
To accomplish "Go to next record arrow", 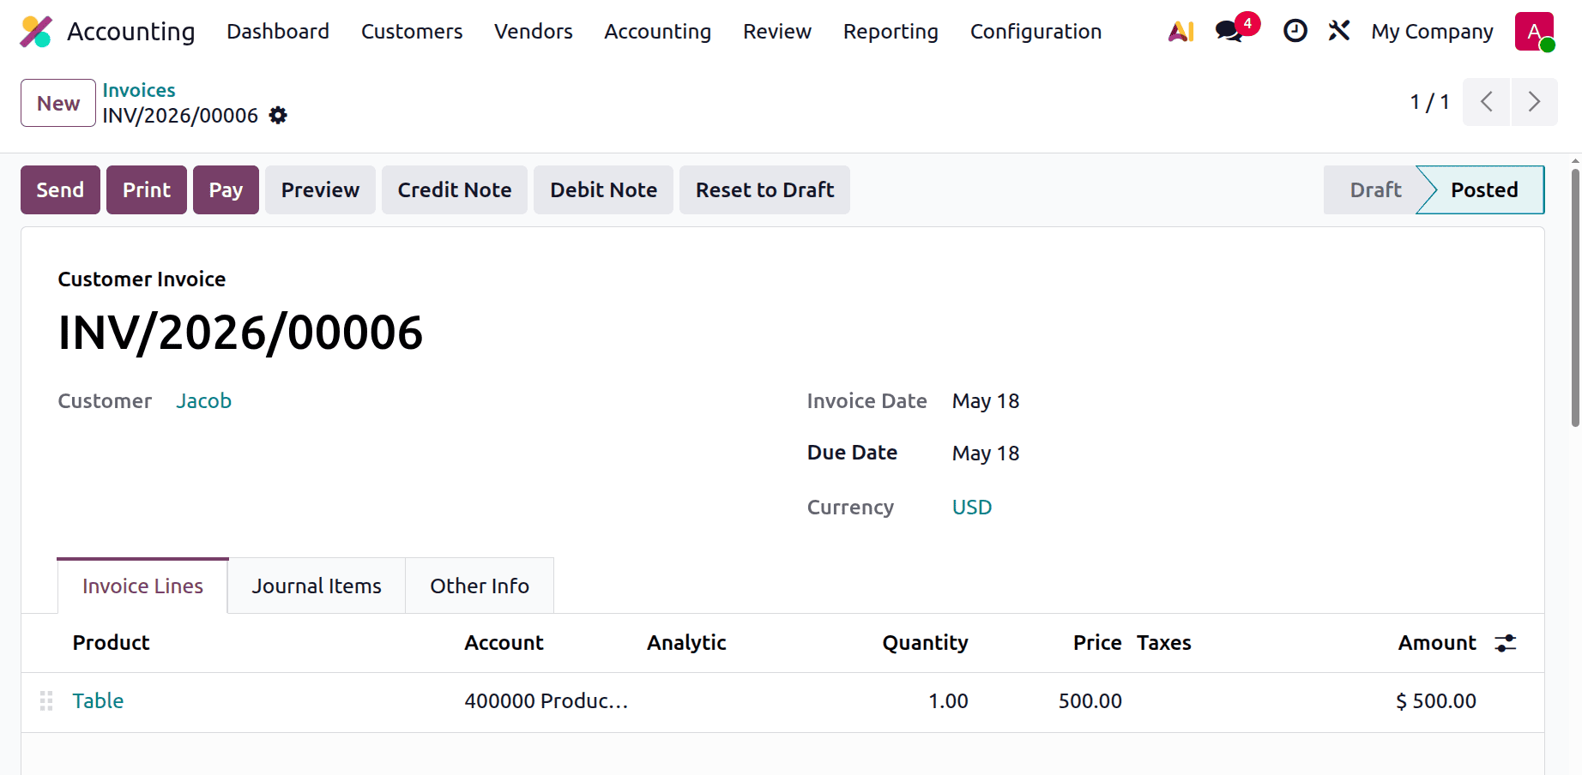I will pos(1534,102).
